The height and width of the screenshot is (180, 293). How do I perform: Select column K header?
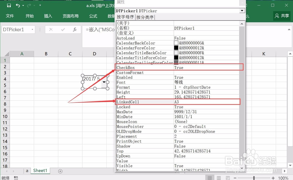[264, 54]
